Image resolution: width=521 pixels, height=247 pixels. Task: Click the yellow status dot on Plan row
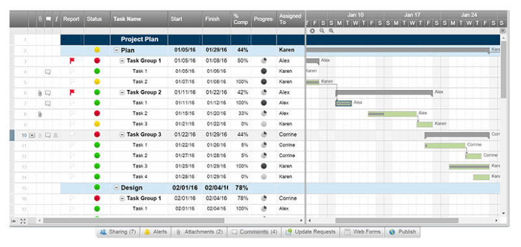click(x=97, y=50)
